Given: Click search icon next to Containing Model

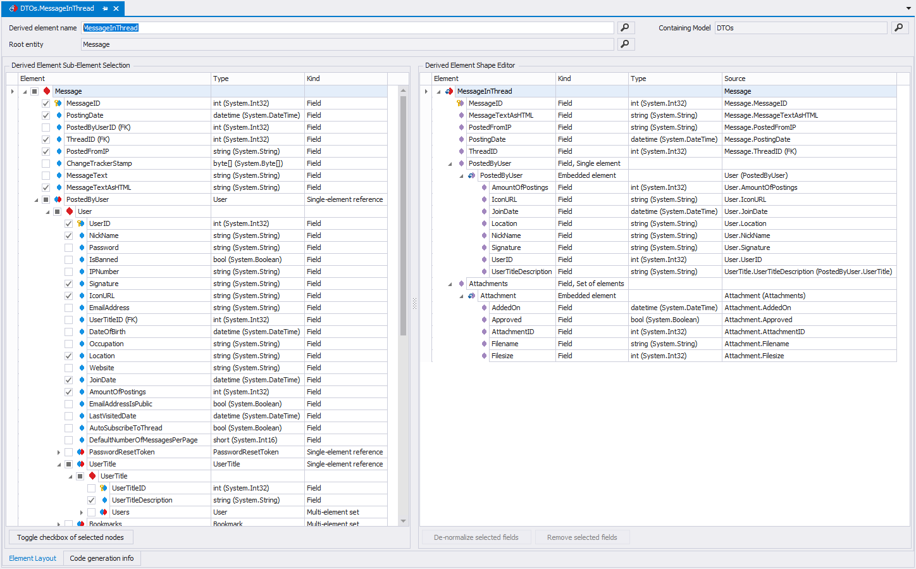Looking at the screenshot, I should (900, 28).
